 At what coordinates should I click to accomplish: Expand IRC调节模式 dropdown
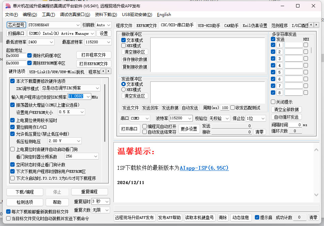(x=97, y=88)
